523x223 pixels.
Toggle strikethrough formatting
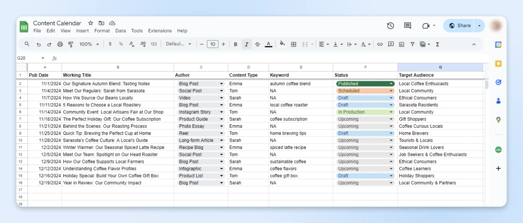pyautogui.click(x=257, y=44)
